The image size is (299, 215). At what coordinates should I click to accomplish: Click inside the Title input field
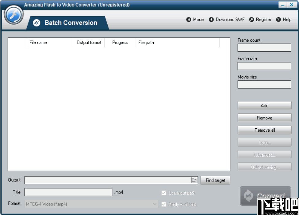tap(68, 192)
